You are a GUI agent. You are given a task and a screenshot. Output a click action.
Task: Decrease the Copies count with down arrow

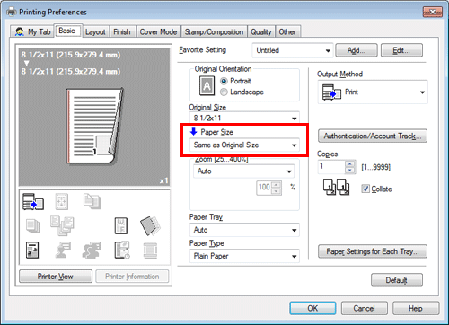pos(349,171)
